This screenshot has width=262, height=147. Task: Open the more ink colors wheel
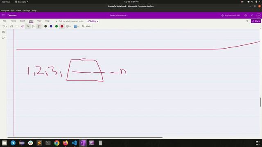pyautogui.click(x=67, y=26)
